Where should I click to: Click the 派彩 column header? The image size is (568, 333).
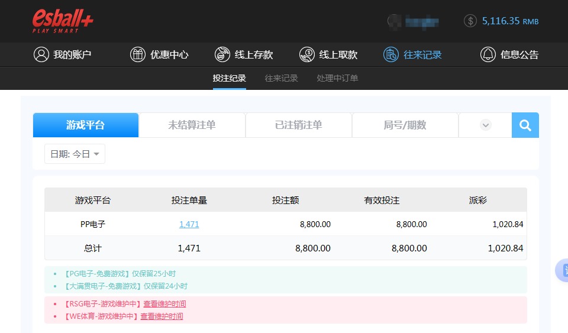point(478,200)
